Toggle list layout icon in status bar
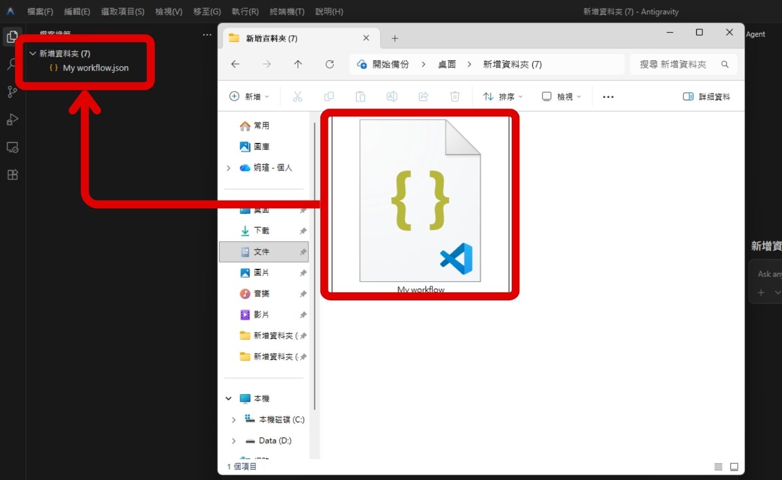Screen dimensions: 782x480 (x=718, y=467)
